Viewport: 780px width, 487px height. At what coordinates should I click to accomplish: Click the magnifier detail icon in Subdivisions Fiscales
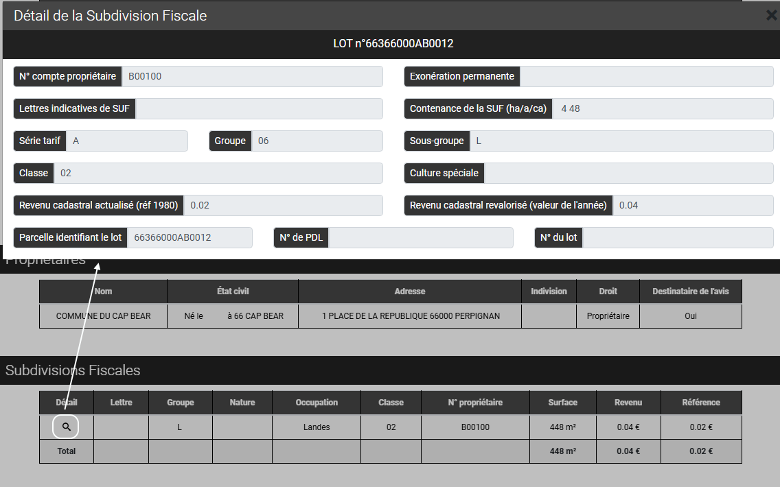[x=66, y=427]
